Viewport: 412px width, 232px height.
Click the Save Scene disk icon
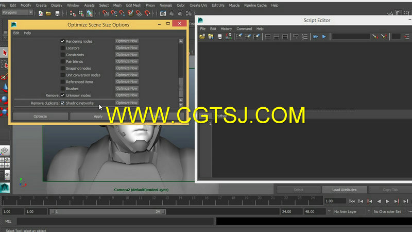coord(57,13)
